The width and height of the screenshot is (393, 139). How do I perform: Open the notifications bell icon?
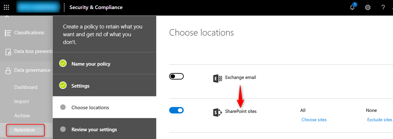pyautogui.click(x=352, y=7)
